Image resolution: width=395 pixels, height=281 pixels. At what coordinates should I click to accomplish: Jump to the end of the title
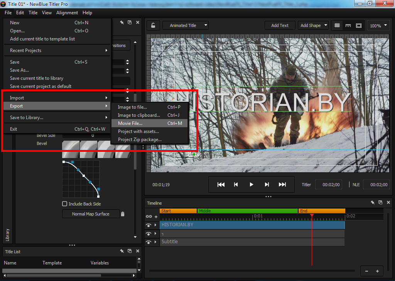coord(282,185)
